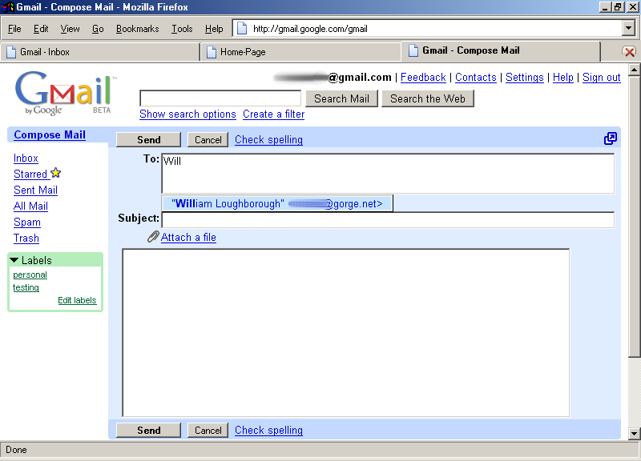The image size is (641, 461).
Task: Click inside the message body text area
Action: tap(345, 332)
